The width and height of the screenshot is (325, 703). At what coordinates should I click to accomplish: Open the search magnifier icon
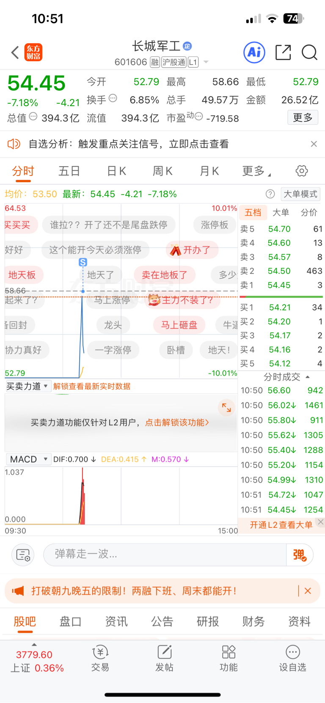(309, 52)
